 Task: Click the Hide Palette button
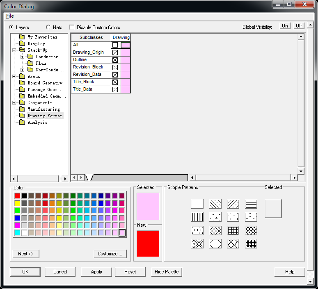pos(167,272)
